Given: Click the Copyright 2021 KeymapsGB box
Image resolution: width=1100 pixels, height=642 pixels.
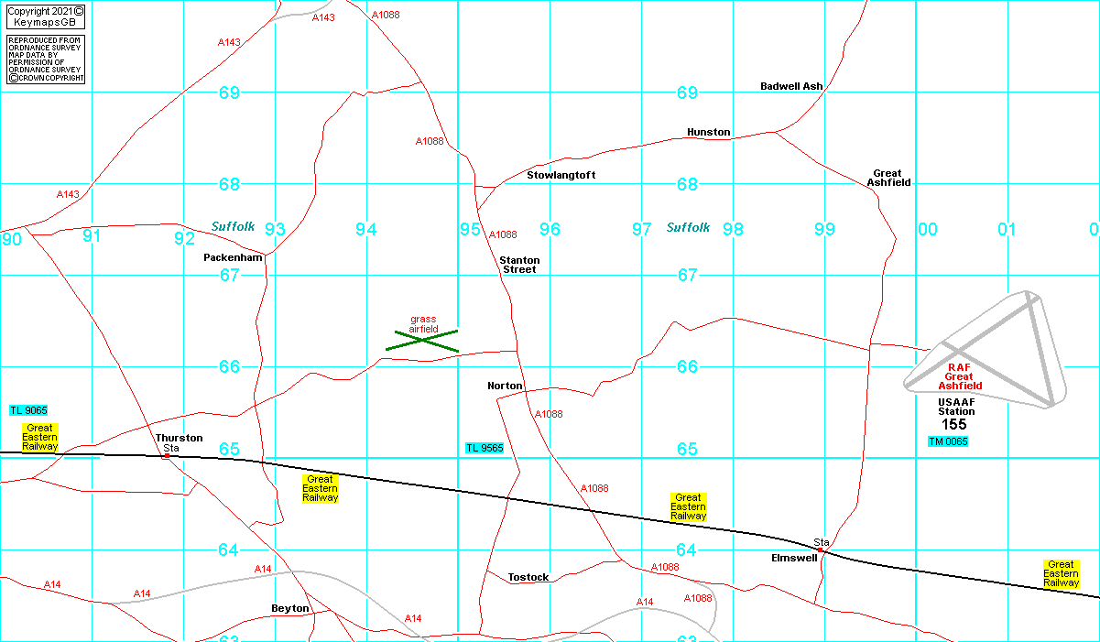Looking at the screenshot, I should coord(45,16).
